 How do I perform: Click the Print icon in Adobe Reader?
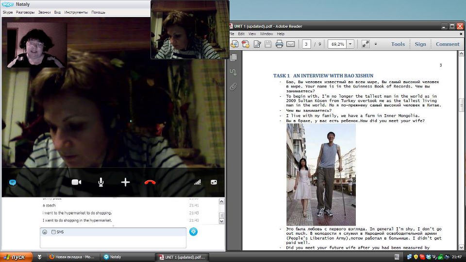click(279, 44)
